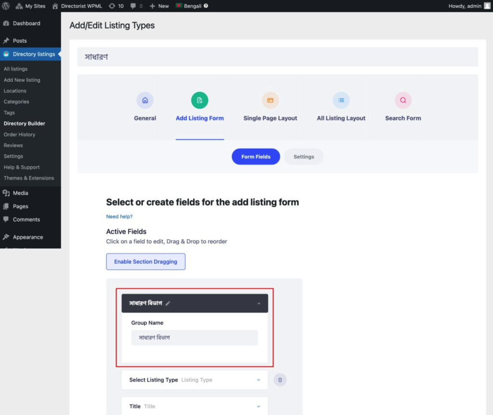Select the Add Listing Form tab label
The height and width of the screenshot is (415, 493).
click(x=200, y=118)
